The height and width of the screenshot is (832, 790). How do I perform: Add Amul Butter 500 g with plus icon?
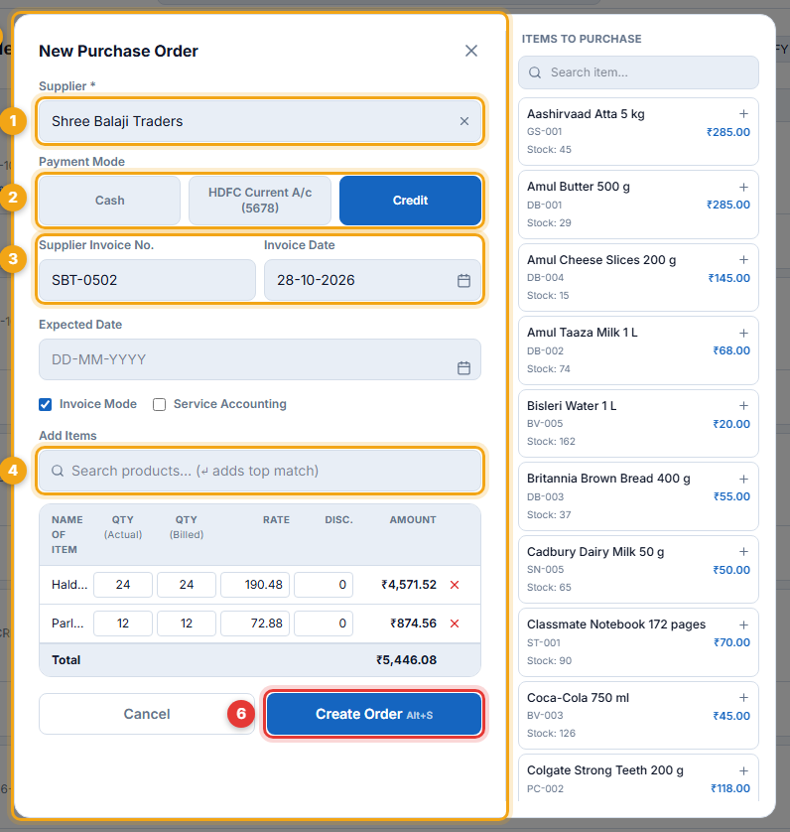[x=743, y=188]
